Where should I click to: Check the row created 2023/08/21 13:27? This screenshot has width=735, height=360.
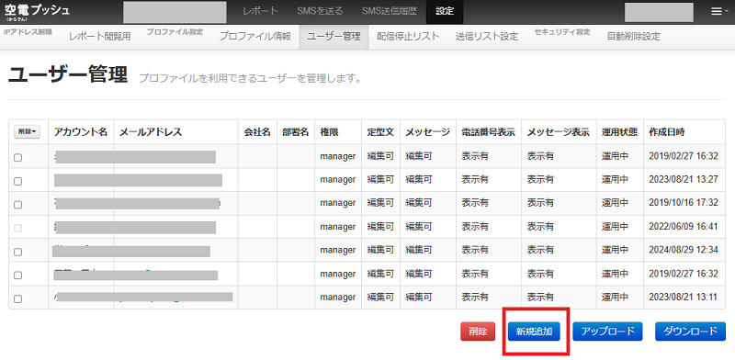(17, 182)
